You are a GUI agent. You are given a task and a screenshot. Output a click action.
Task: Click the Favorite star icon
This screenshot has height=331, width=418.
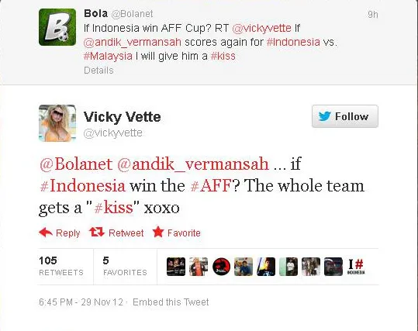point(158,232)
